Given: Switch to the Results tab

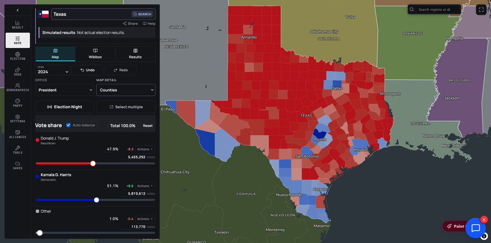Looking at the screenshot, I should [135, 54].
